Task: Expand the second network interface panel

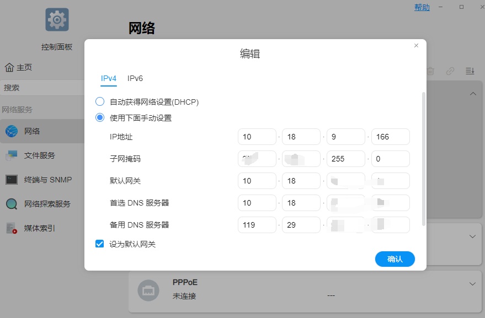Action: 473,236
